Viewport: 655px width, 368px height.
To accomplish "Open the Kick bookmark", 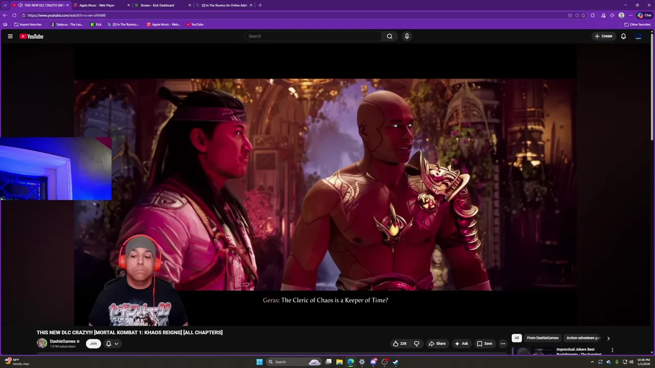I will tap(96, 25).
